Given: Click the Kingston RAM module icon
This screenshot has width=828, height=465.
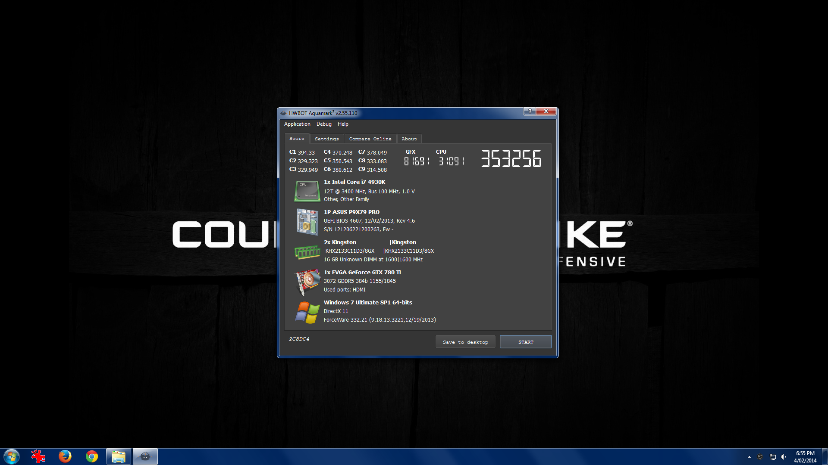Looking at the screenshot, I should [x=307, y=252].
